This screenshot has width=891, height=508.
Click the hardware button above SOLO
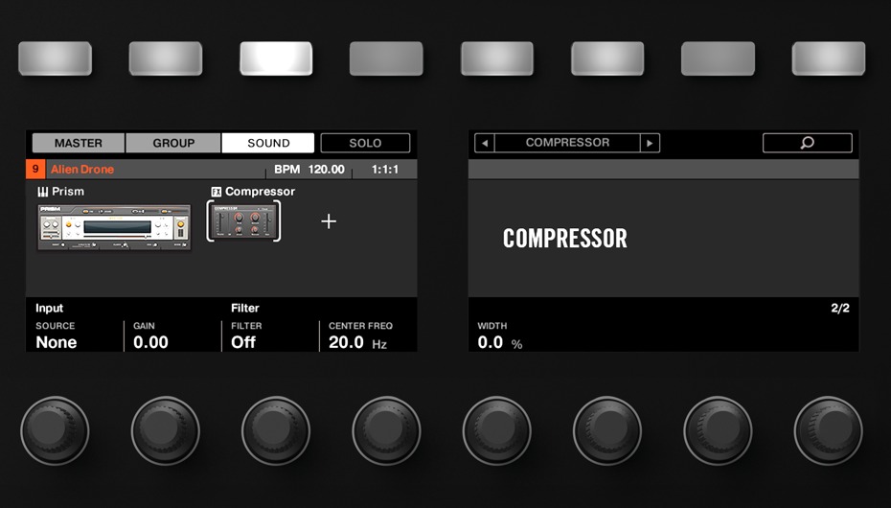pos(386,58)
